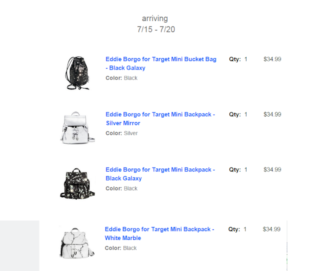Click the quantity value for the White Marble backpack
This screenshot has height=271, width=320.
(245, 229)
